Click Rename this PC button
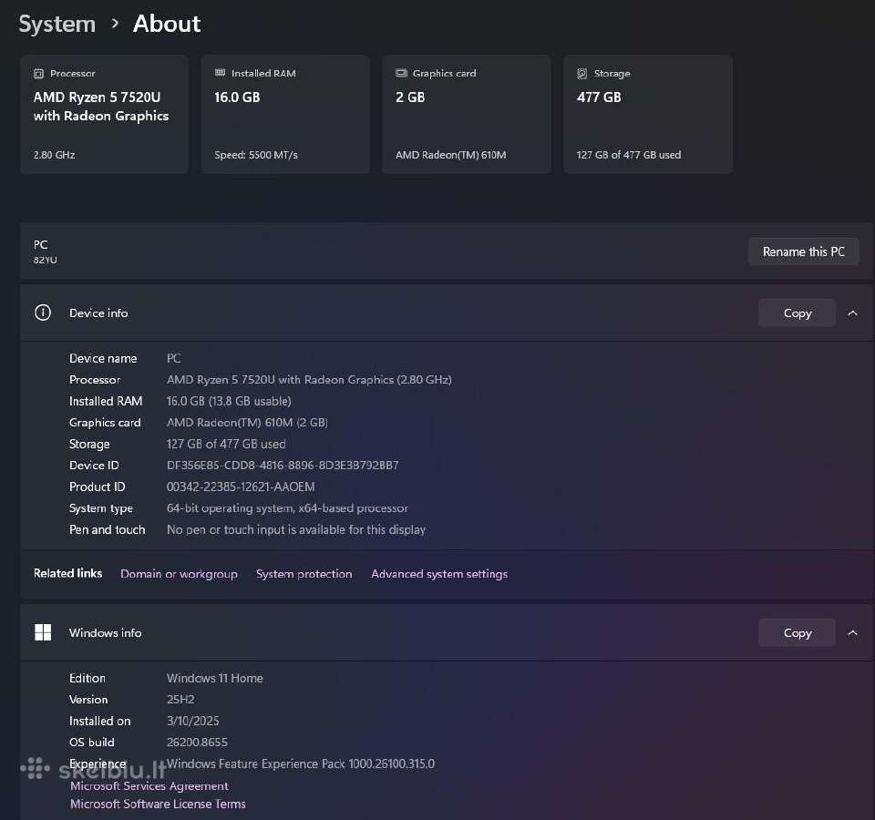 coord(803,251)
